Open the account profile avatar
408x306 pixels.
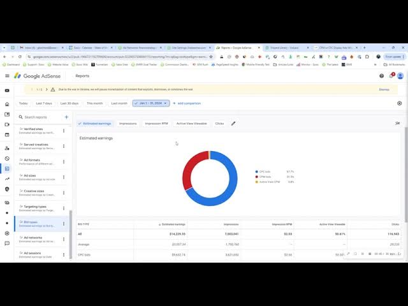point(400,76)
